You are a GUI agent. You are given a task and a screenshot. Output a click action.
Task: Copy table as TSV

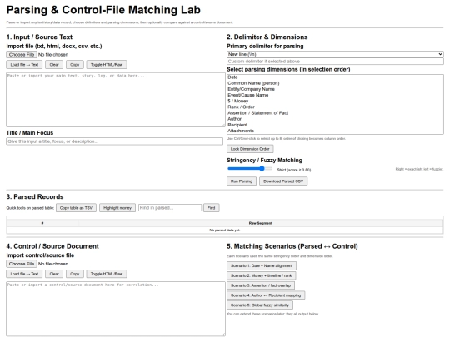[76, 208]
